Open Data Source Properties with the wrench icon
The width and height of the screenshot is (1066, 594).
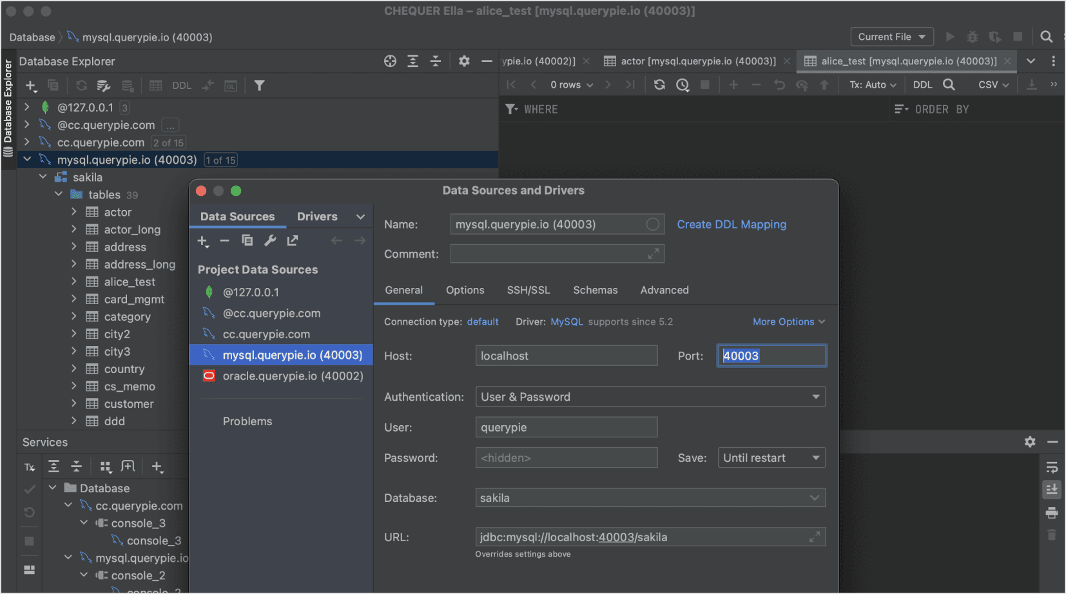(270, 241)
